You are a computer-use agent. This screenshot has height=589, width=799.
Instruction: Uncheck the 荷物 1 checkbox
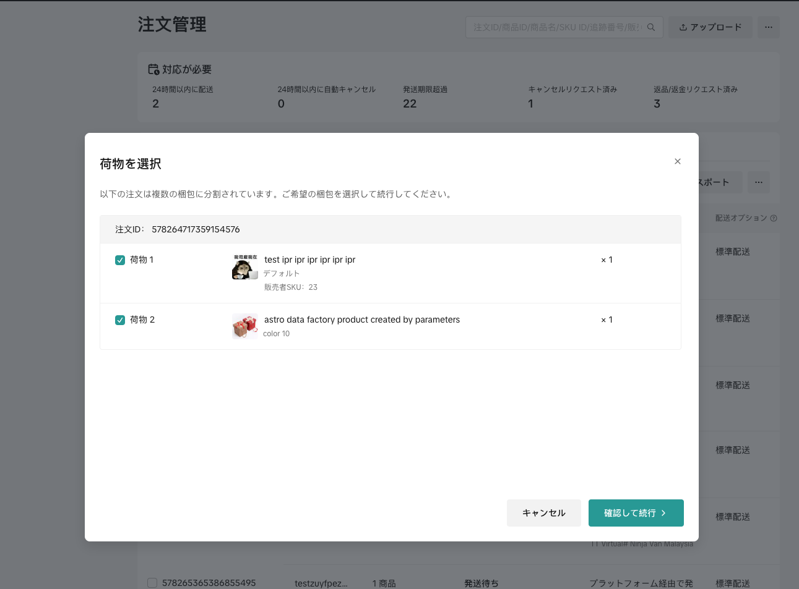tap(120, 260)
